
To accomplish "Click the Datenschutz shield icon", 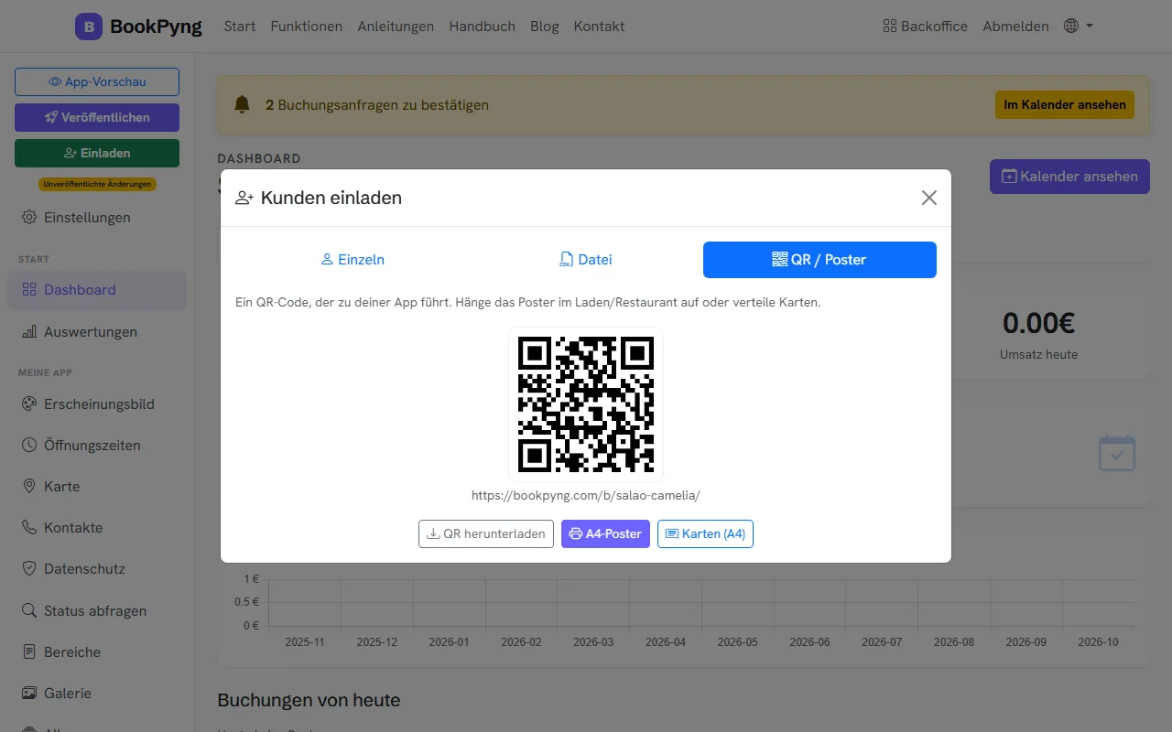I will coord(28,569).
